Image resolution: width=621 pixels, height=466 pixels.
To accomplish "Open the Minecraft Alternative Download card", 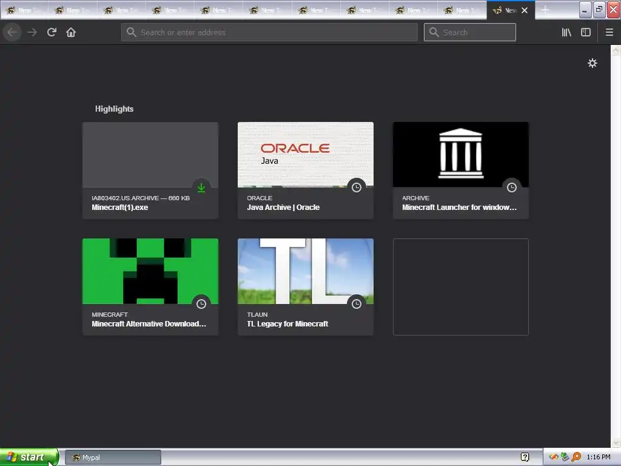I will coord(150,287).
